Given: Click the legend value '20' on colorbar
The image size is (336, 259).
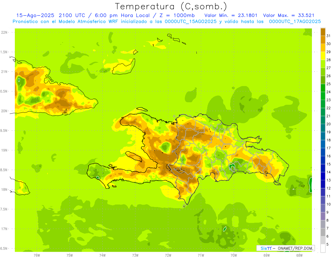Looking at the screenshot, I should pyautogui.click(x=328, y=124).
